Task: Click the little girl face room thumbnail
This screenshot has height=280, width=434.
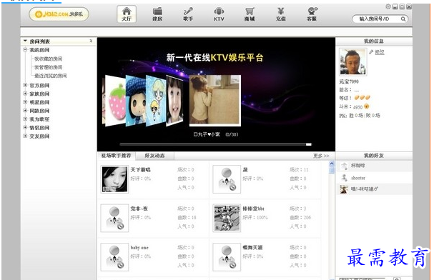Action: 174,101
